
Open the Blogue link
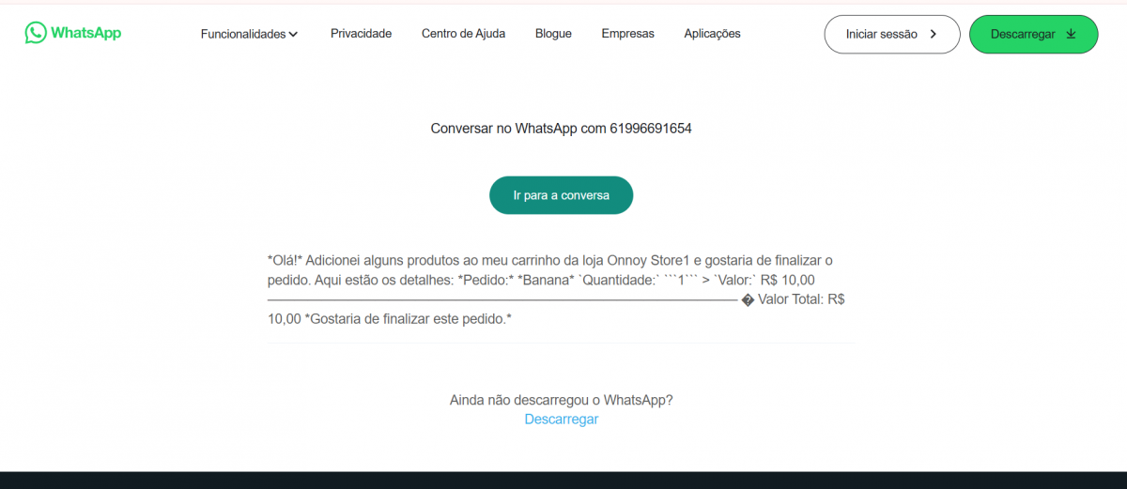click(553, 34)
